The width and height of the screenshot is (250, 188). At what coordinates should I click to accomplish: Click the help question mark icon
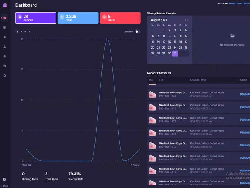pos(4,180)
